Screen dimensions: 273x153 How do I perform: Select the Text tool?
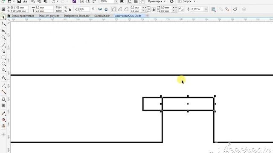(3, 78)
